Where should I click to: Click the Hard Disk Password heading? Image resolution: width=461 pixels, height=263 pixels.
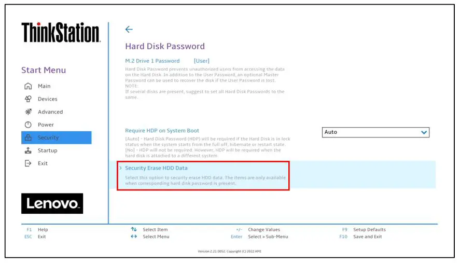click(x=165, y=46)
